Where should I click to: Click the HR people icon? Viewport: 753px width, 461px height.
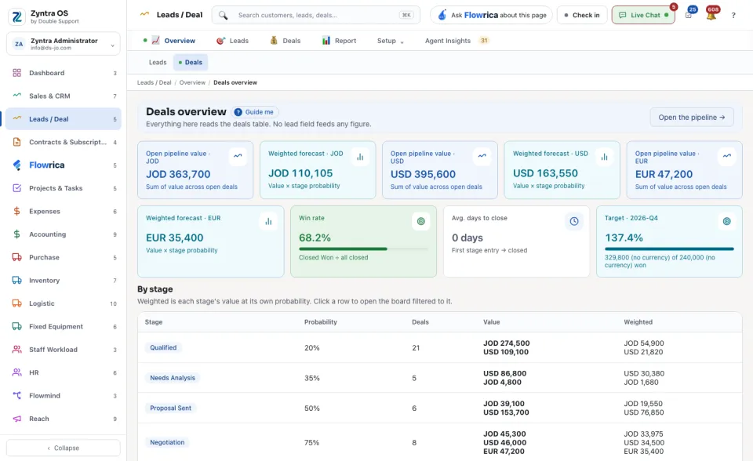16,372
